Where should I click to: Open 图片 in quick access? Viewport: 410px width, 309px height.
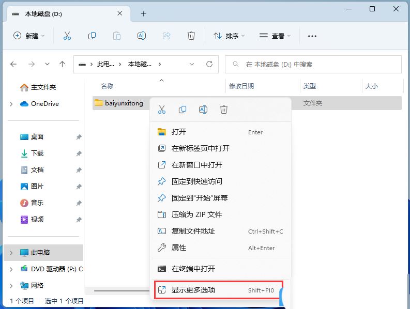pos(32,187)
